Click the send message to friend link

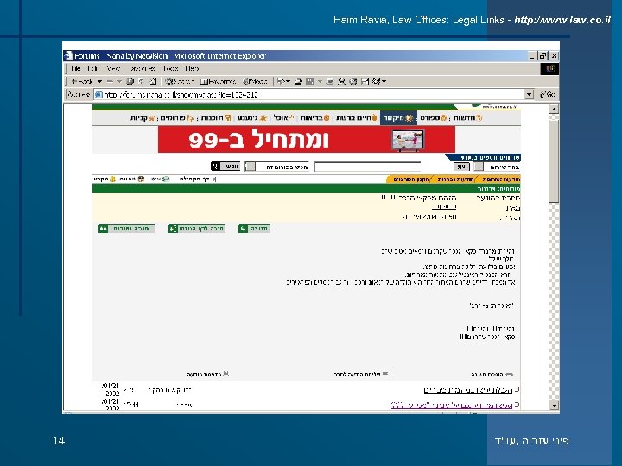(x=361, y=374)
